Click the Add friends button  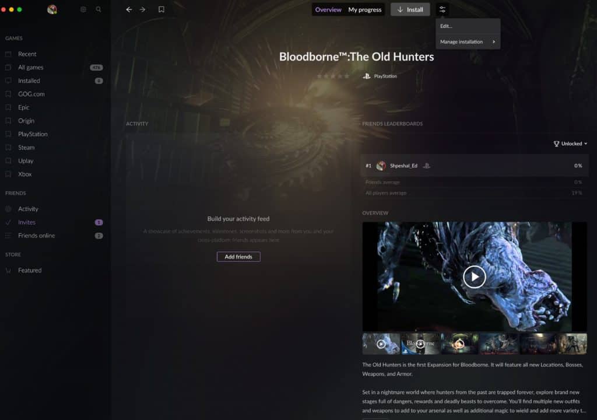(x=238, y=257)
